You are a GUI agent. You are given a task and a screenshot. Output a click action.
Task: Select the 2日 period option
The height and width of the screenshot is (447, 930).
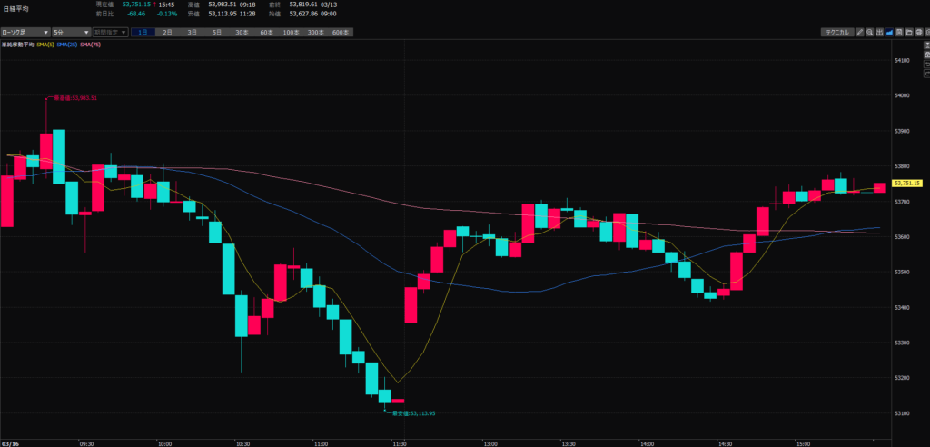(x=167, y=32)
